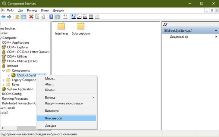This screenshot has height=137, width=219.
Task: Maximize the Component Services window
Action: [x=201, y=3]
